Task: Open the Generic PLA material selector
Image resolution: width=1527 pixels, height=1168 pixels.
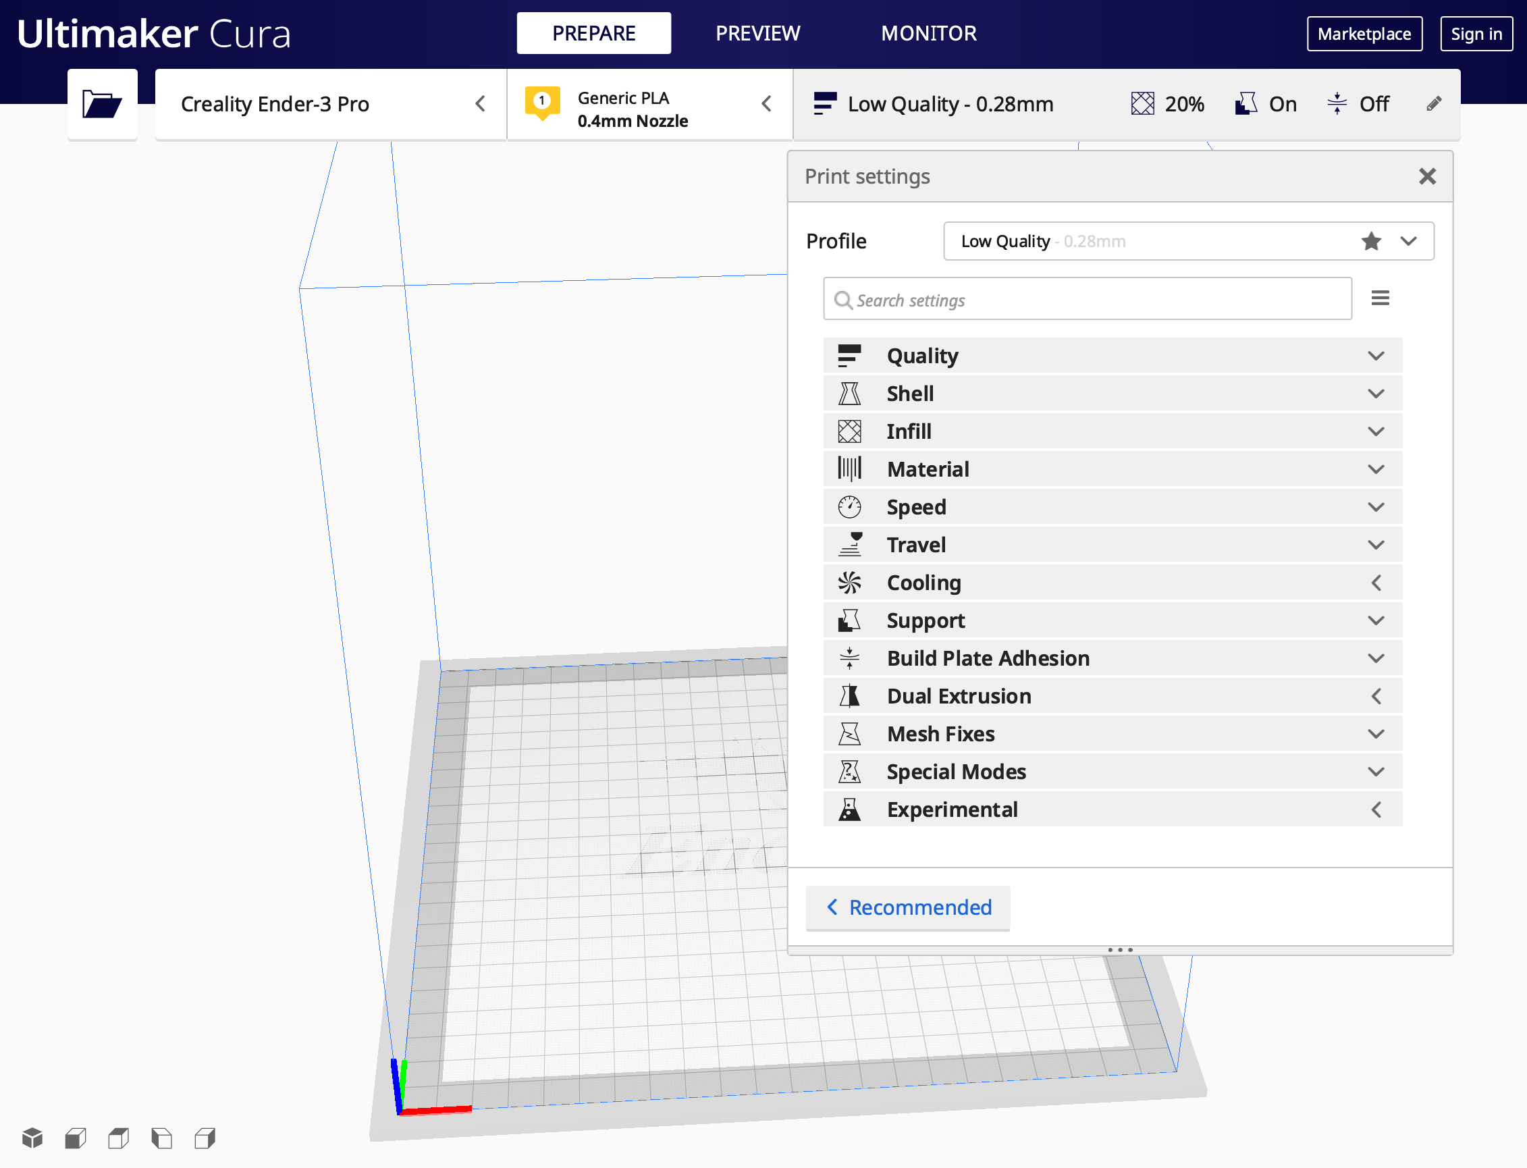Action: point(650,104)
